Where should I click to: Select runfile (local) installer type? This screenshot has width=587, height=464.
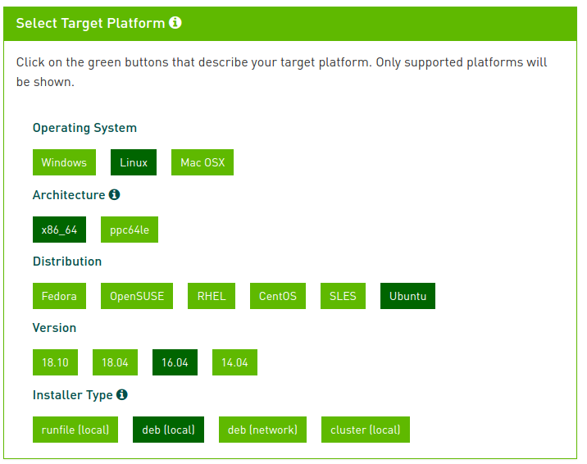75,430
